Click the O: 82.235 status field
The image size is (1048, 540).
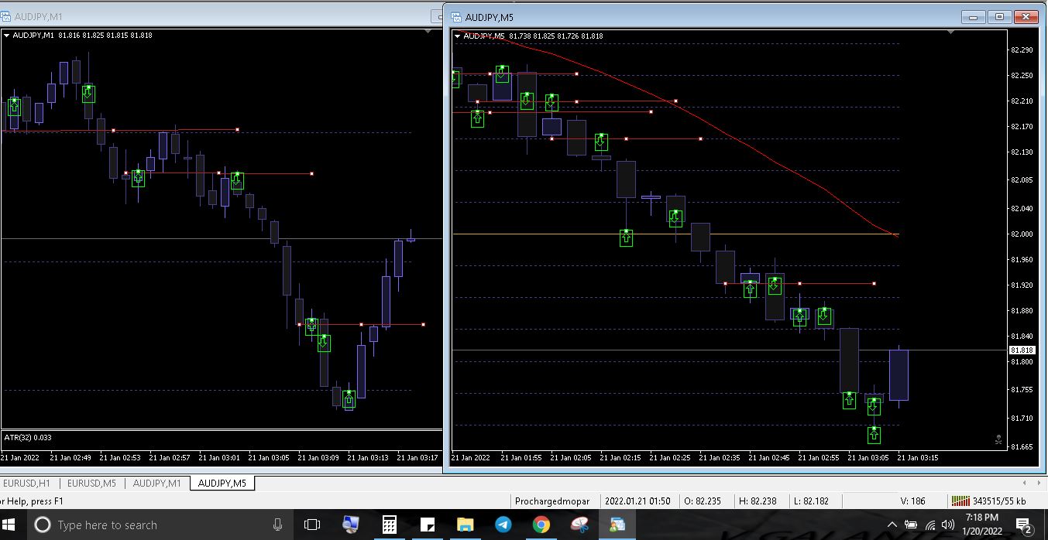tap(703, 501)
